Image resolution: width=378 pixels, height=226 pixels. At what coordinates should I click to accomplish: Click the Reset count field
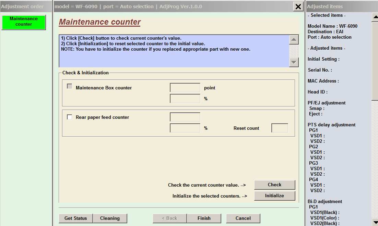280,128
